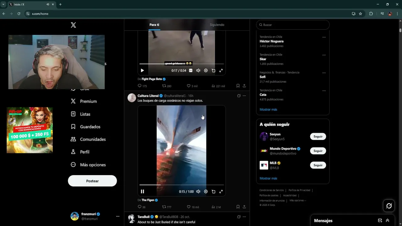Go to Comunidades section
The width and height of the screenshot is (402, 226).
88,139
